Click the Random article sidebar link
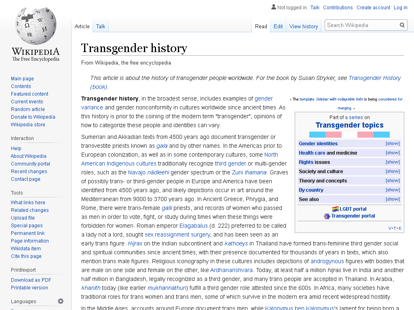Viewport: 414px width, 310px height. pos(28,109)
